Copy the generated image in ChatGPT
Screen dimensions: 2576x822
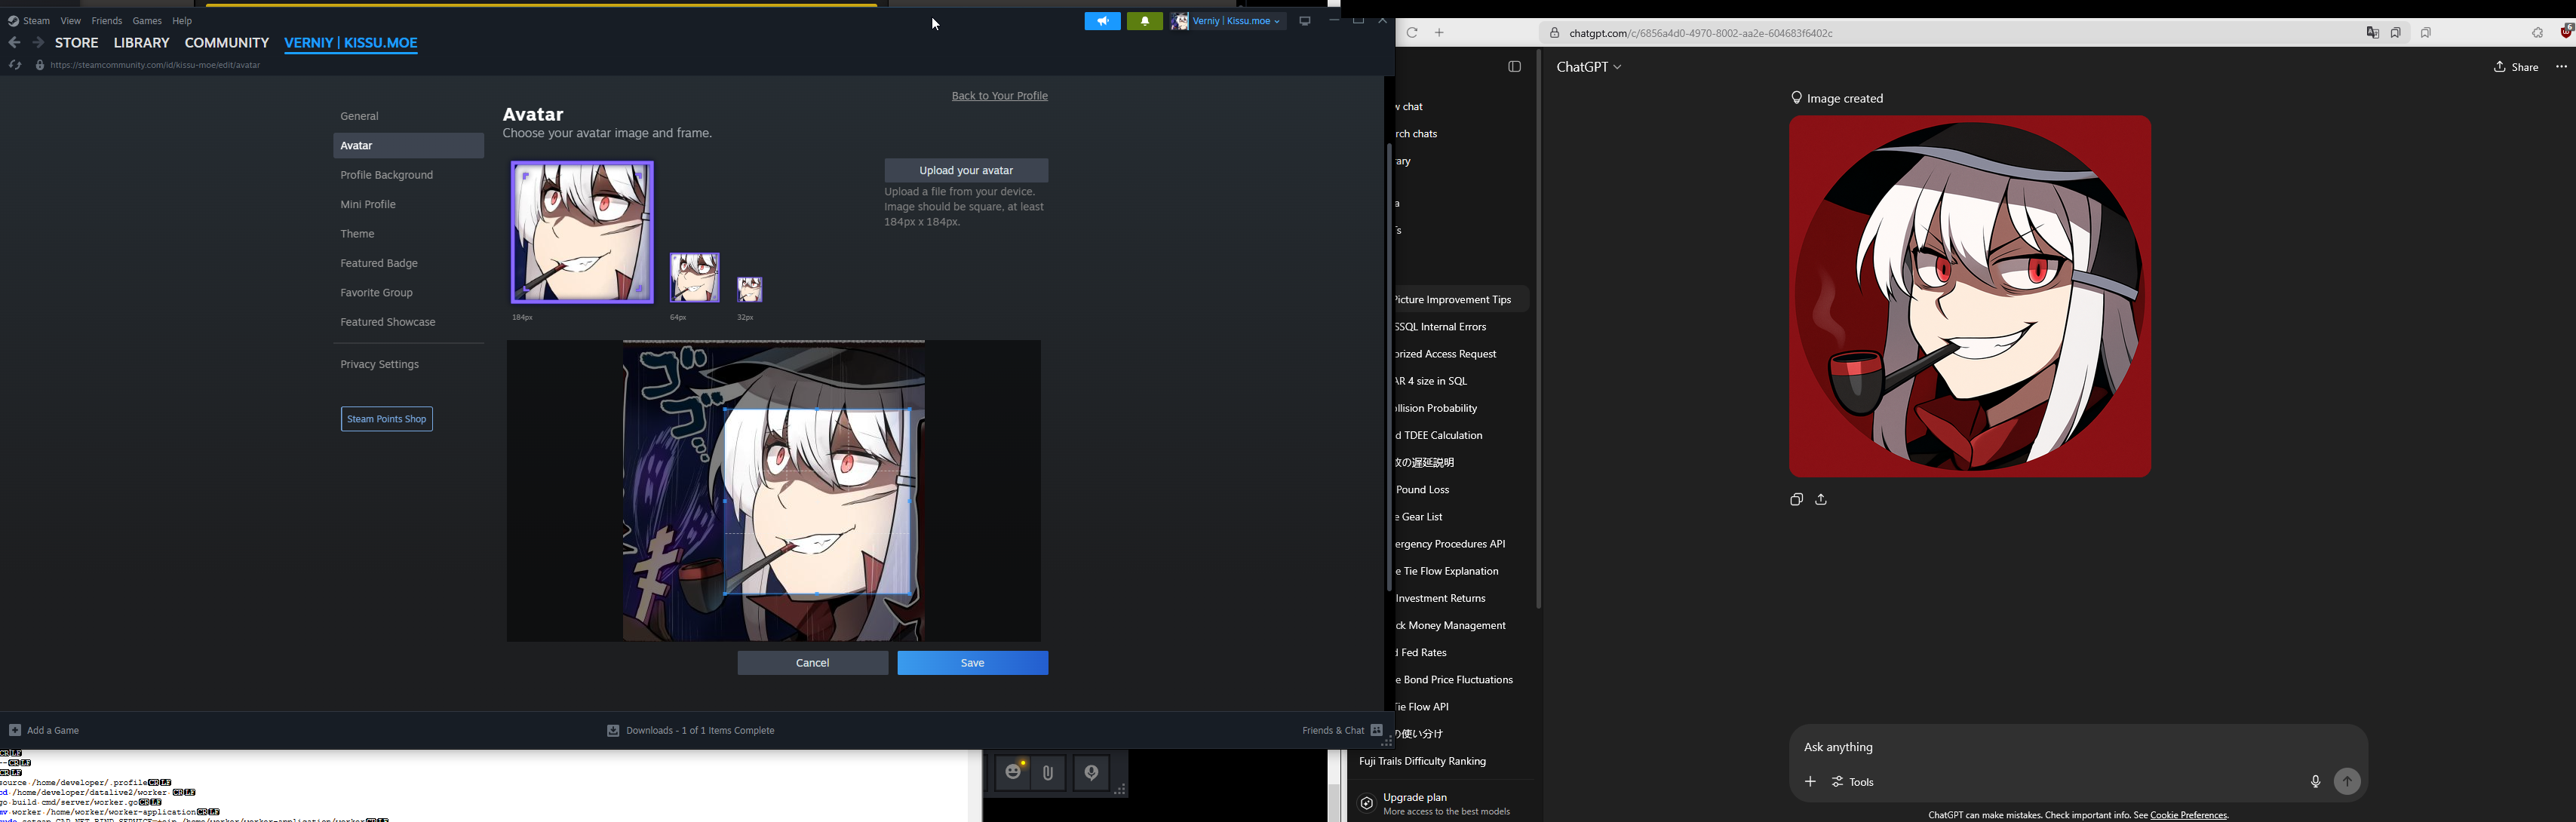pos(1796,500)
